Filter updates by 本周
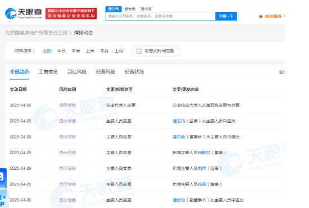 coord(76,51)
